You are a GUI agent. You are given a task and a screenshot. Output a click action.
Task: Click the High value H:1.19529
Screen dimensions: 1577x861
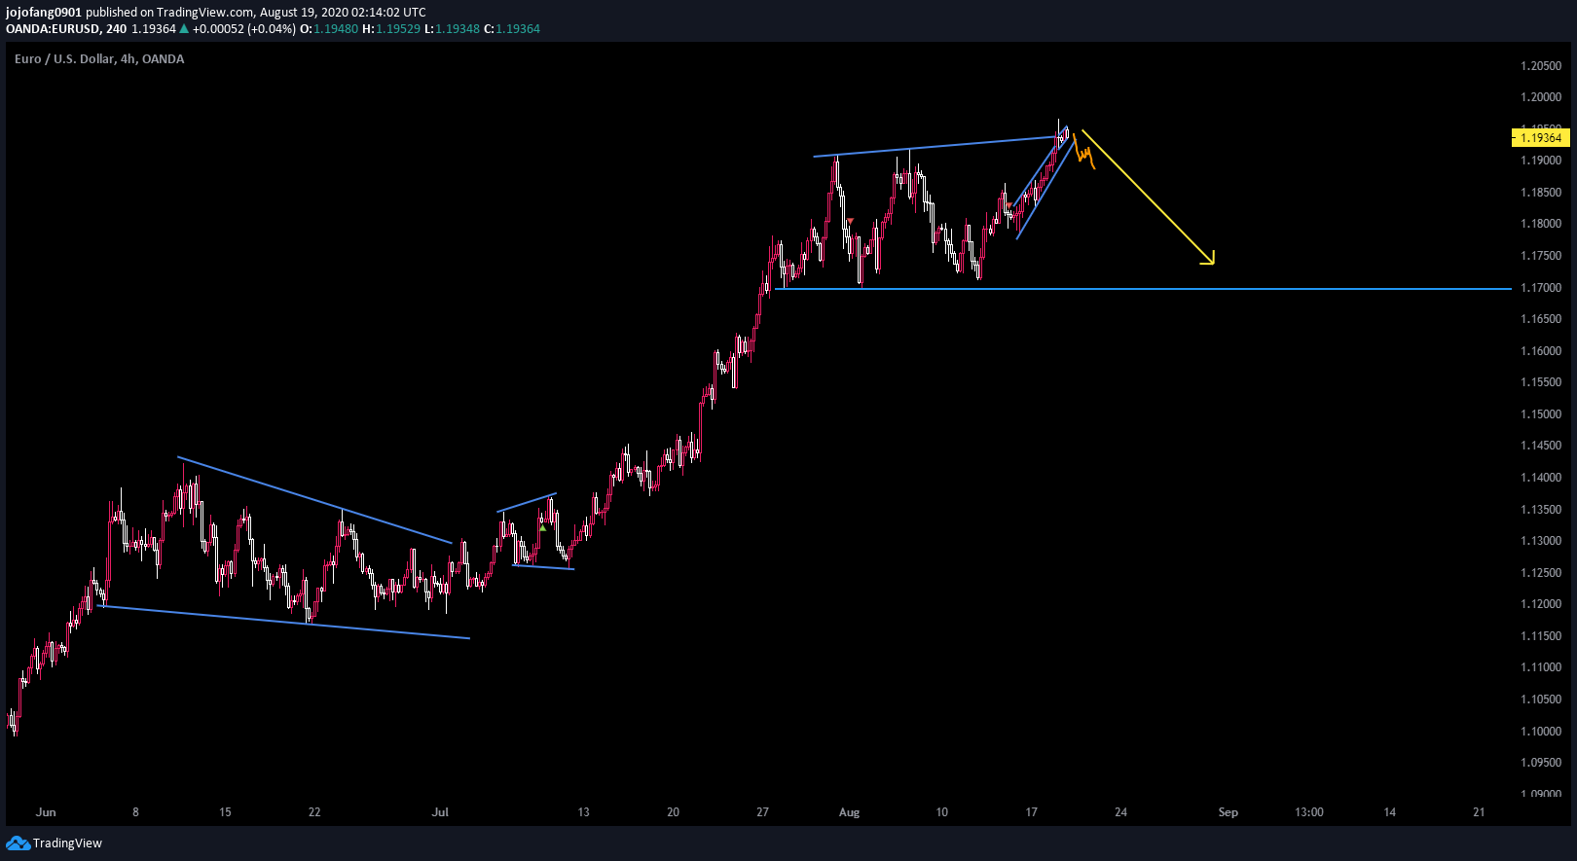391,29
